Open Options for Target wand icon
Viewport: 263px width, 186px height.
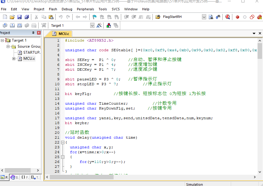tap(99, 25)
